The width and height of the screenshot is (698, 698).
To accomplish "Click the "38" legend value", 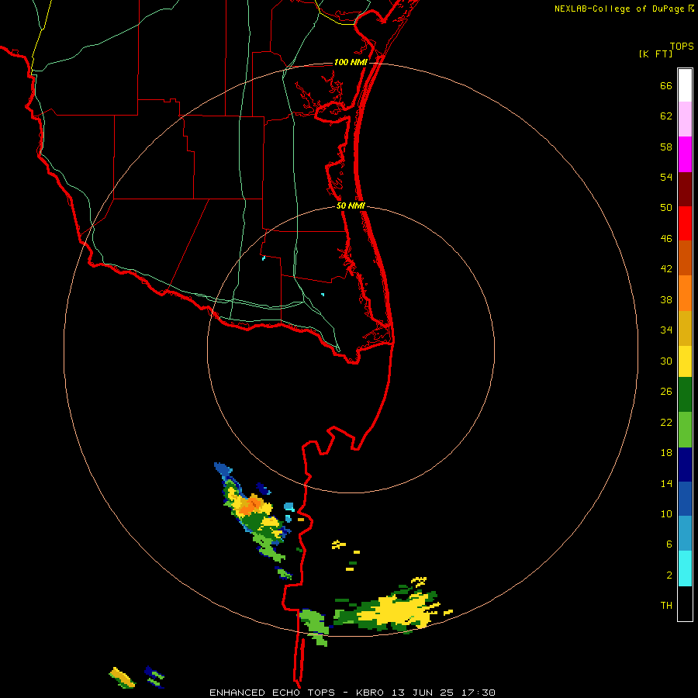I will click(666, 300).
